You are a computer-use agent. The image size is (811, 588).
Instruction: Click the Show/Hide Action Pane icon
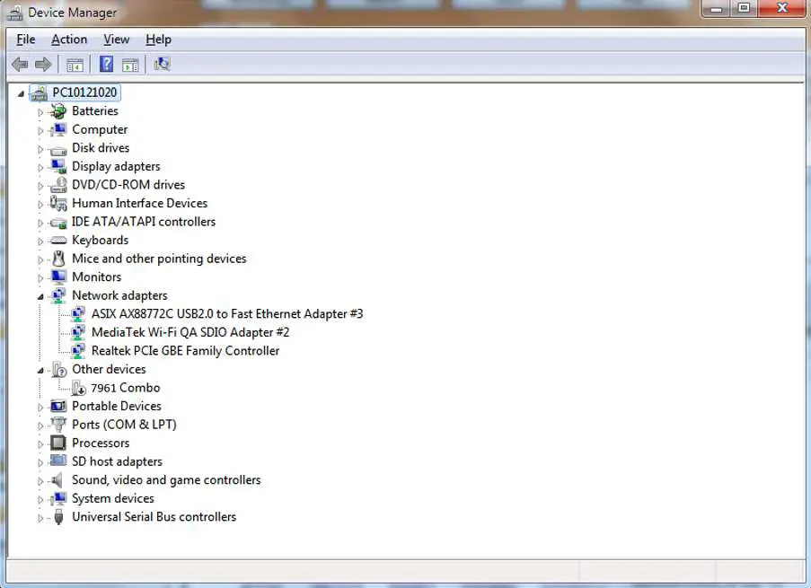point(131,64)
